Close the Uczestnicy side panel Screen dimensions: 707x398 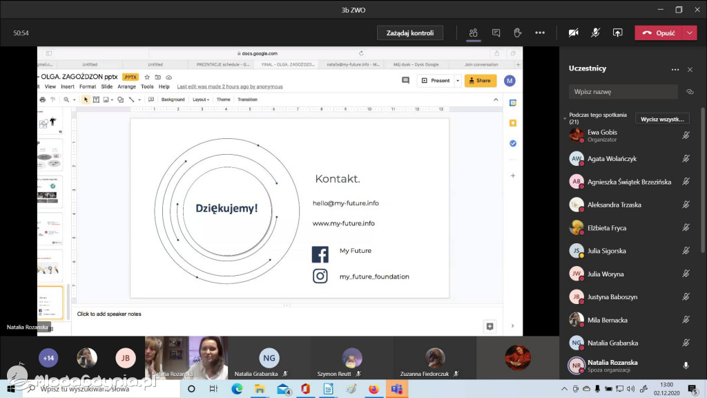point(690,69)
